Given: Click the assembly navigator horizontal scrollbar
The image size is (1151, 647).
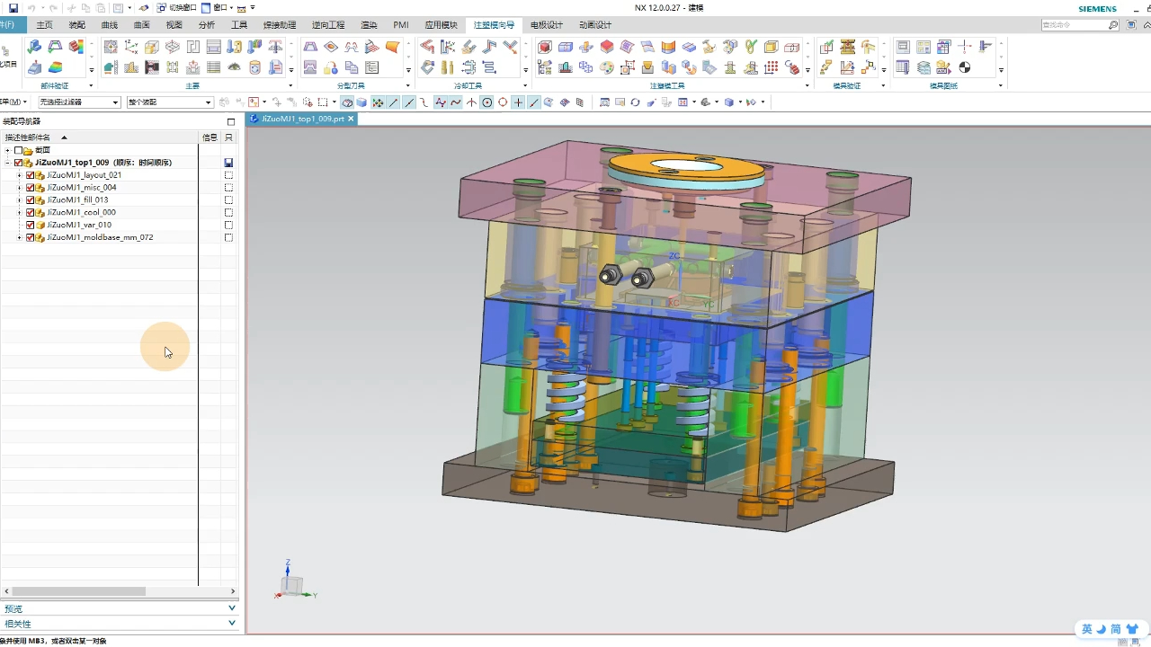Looking at the screenshot, I should click(76, 591).
